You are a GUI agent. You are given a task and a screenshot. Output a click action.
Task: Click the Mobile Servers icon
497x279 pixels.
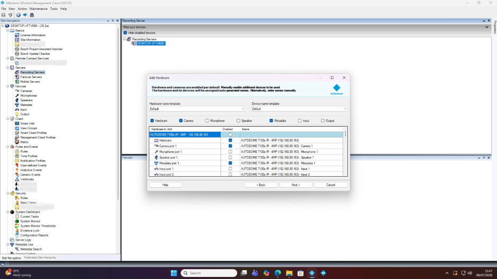tap(17, 82)
